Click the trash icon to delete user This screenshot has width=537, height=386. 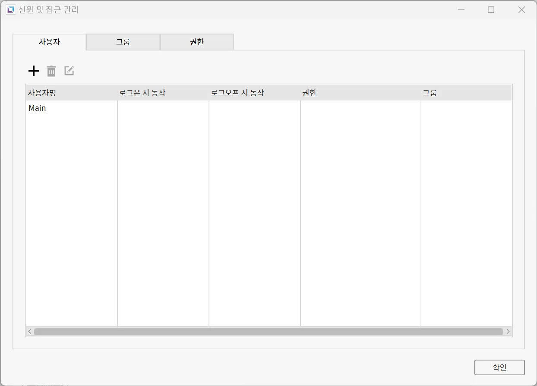pyautogui.click(x=51, y=71)
